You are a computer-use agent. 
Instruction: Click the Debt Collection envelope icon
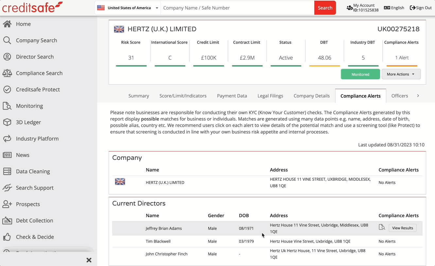click(x=7, y=220)
